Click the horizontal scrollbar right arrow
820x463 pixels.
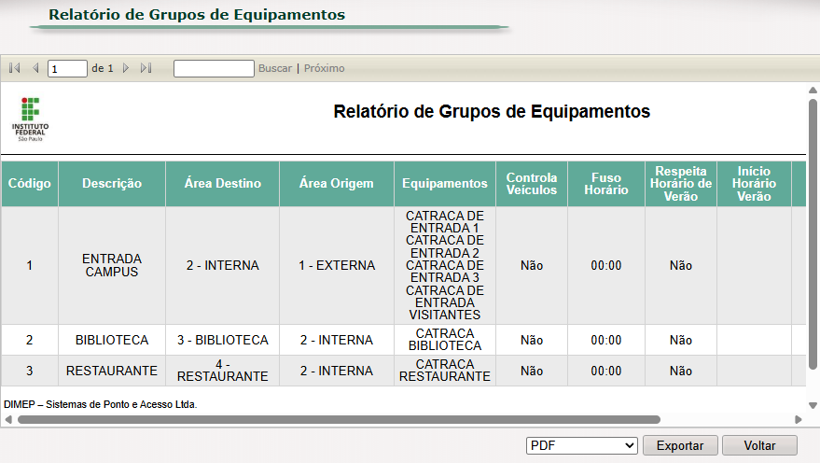[x=798, y=419]
